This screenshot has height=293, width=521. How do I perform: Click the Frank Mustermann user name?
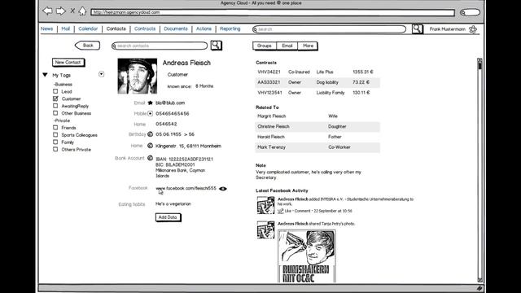[x=447, y=29]
